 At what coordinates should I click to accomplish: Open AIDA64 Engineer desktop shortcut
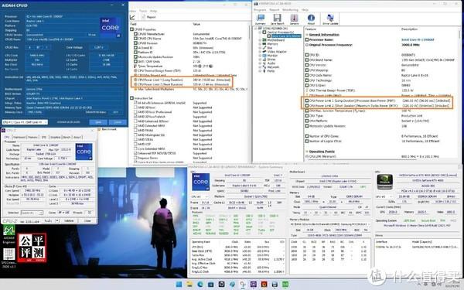pyautogui.click(x=9, y=234)
